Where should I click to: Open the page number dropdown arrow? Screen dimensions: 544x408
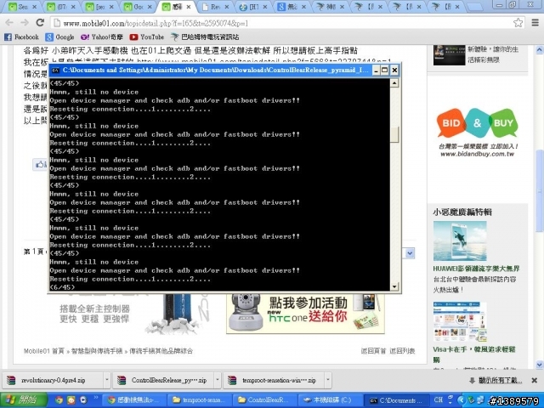(x=410, y=253)
